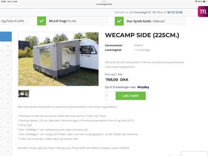Screen dimensions: 208x156
Task: Expand the second sidebar category chevron
Action: pos(8,56)
